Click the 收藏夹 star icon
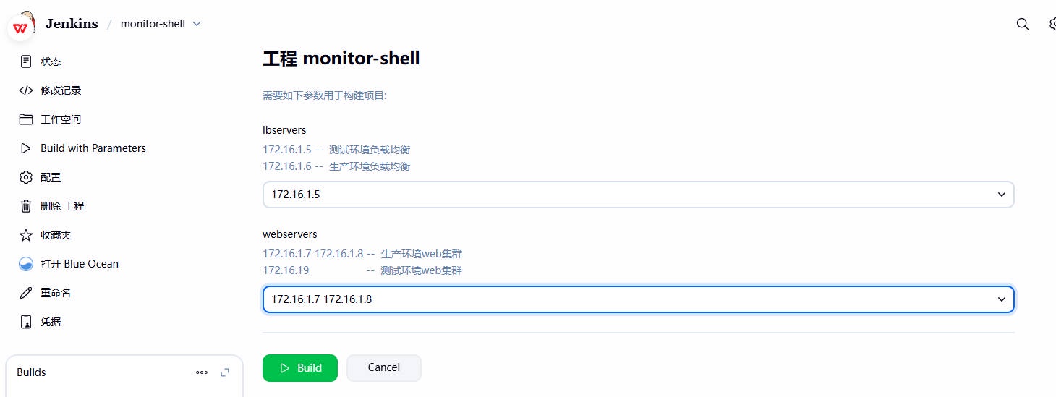The width and height of the screenshot is (1056, 397). [26, 235]
